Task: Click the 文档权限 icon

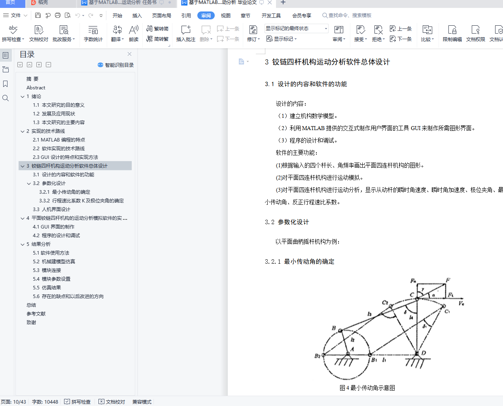Action: (475, 33)
